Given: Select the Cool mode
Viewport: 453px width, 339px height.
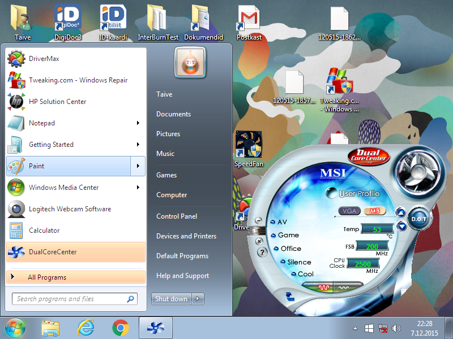Looking at the screenshot, I should pos(302,274).
